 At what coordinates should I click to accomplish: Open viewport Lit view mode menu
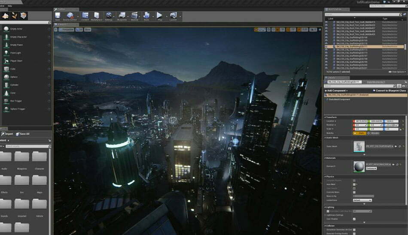click(x=79, y=30)
